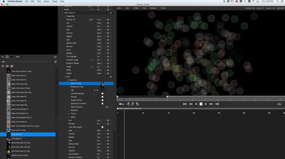Click the Deflector button

(x=153, y=8)
